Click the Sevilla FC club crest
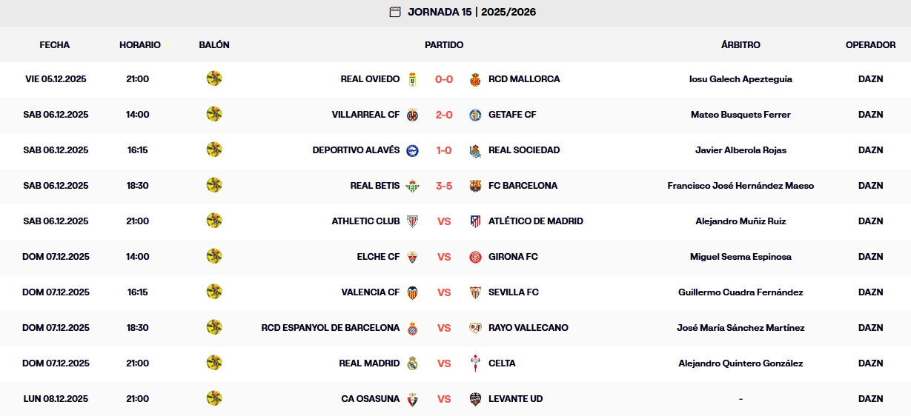 (476, 292)
